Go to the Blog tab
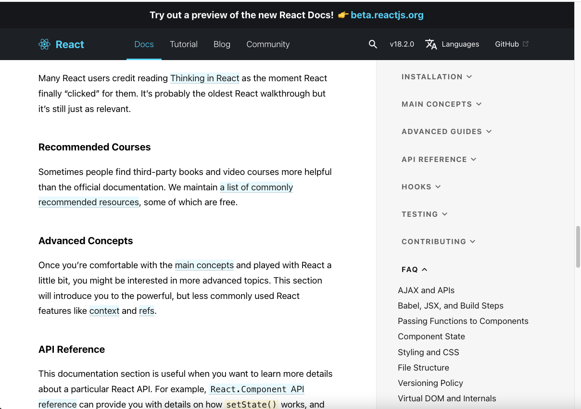Screen dimensions: 581x409 pos(222,44)
